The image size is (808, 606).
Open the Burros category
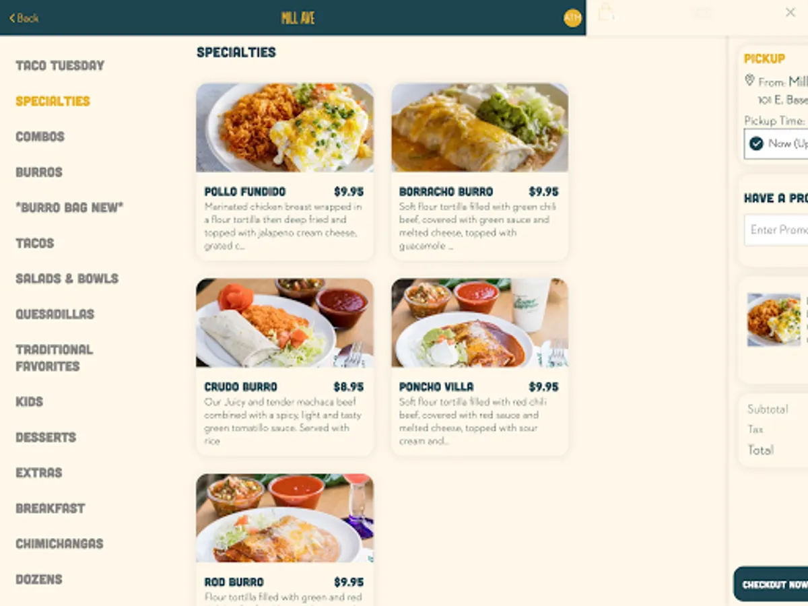point(39,172)
